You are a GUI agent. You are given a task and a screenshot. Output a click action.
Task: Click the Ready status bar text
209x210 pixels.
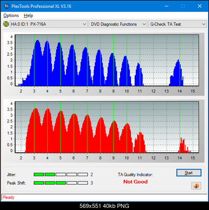point(8,198)
